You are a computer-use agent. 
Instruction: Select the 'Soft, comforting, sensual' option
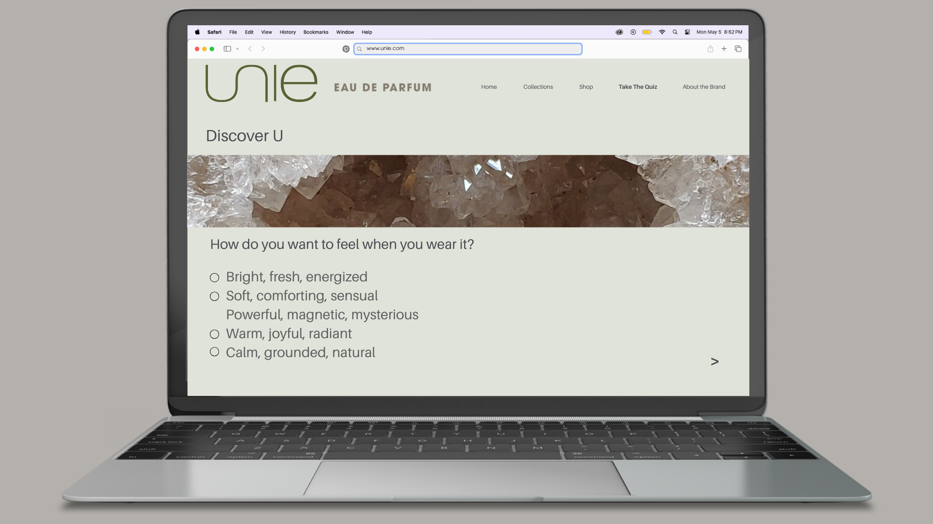tap(214, 296)
